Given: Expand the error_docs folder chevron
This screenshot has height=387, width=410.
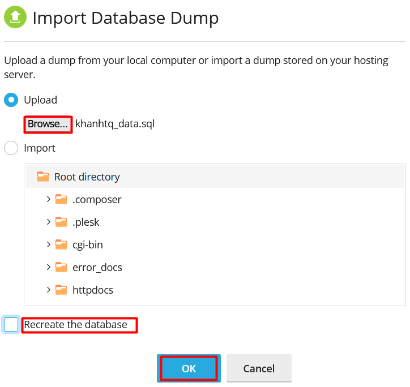Looking at the screenshot, I should point(49,267).
